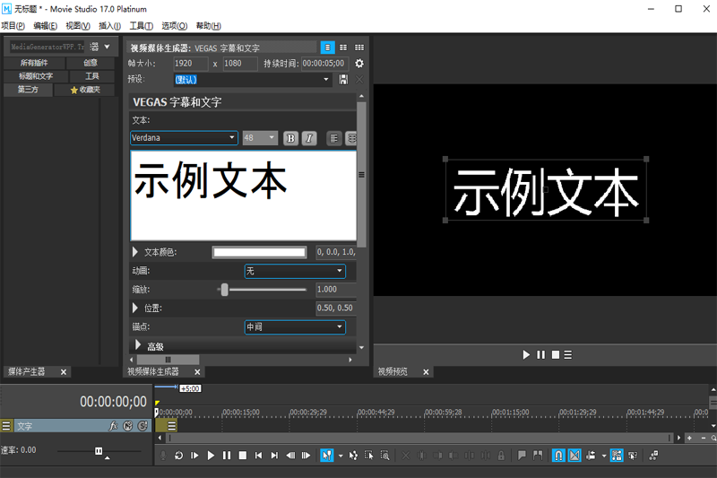This screenshot has height=478, width=717.
Task: Toggle Italic text formatting button
Action: 309,138
